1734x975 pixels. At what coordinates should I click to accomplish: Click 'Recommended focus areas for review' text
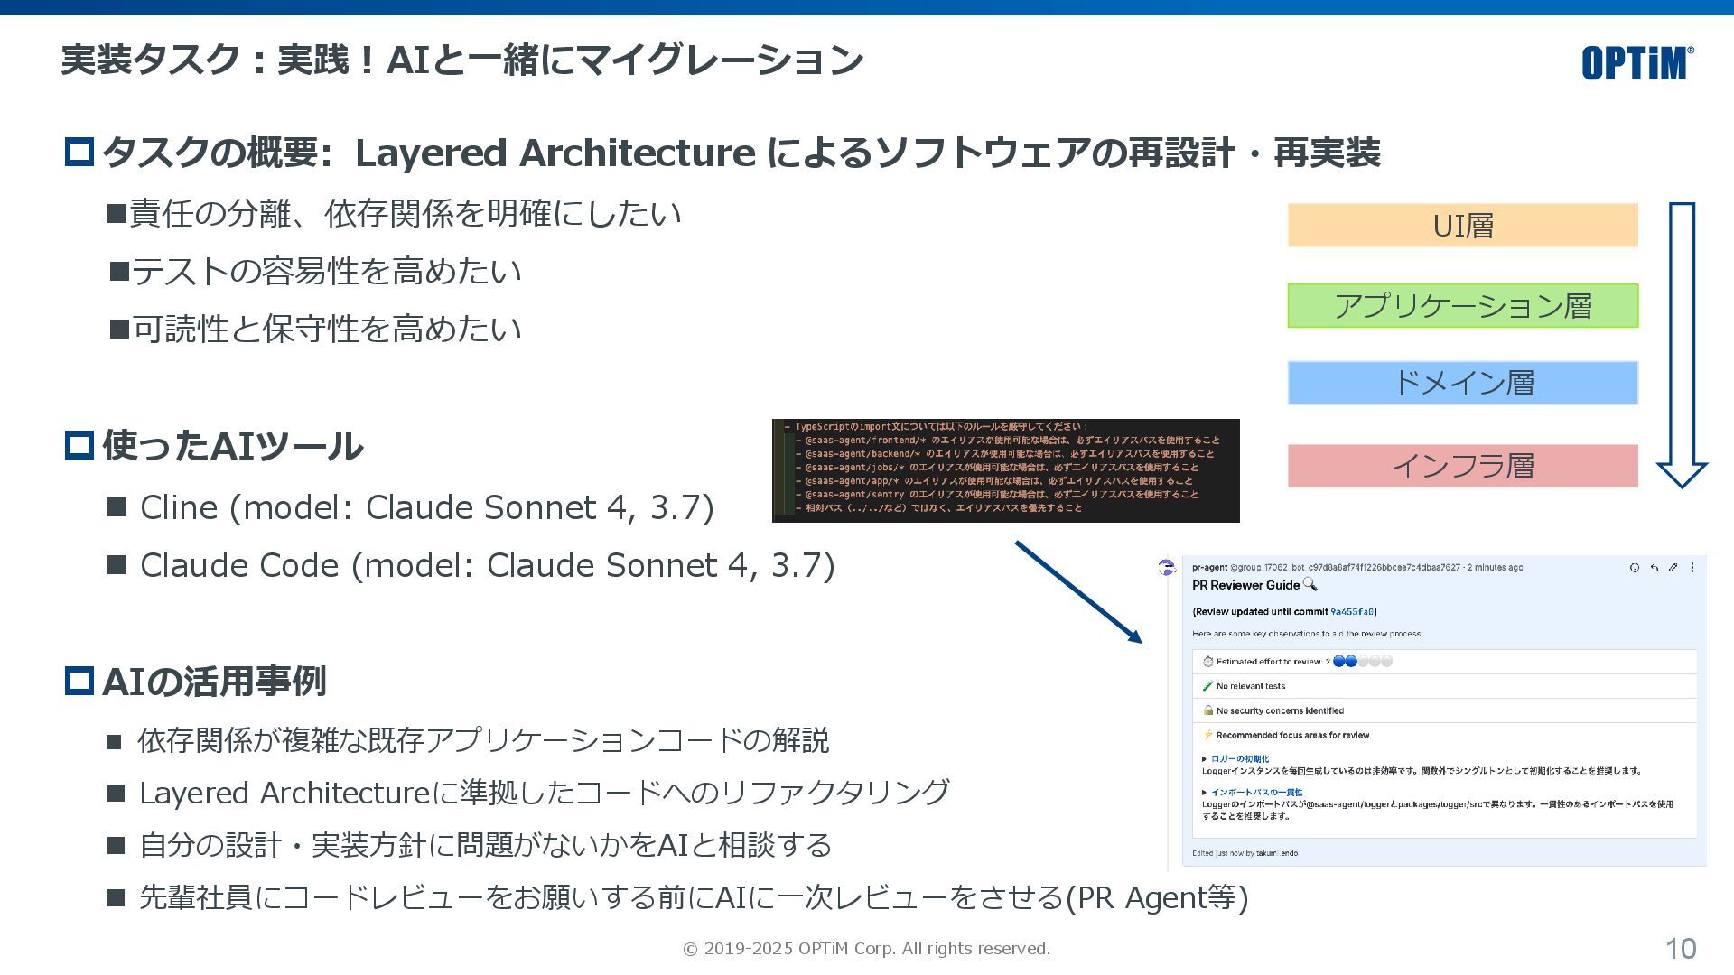point(1292,735)
